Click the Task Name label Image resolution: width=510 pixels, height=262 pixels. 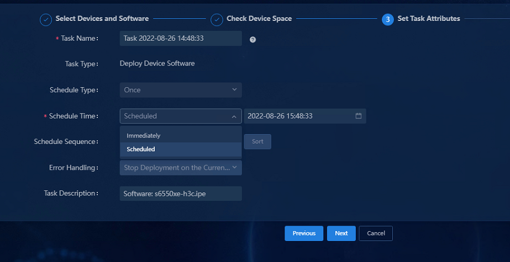(80, 38)
